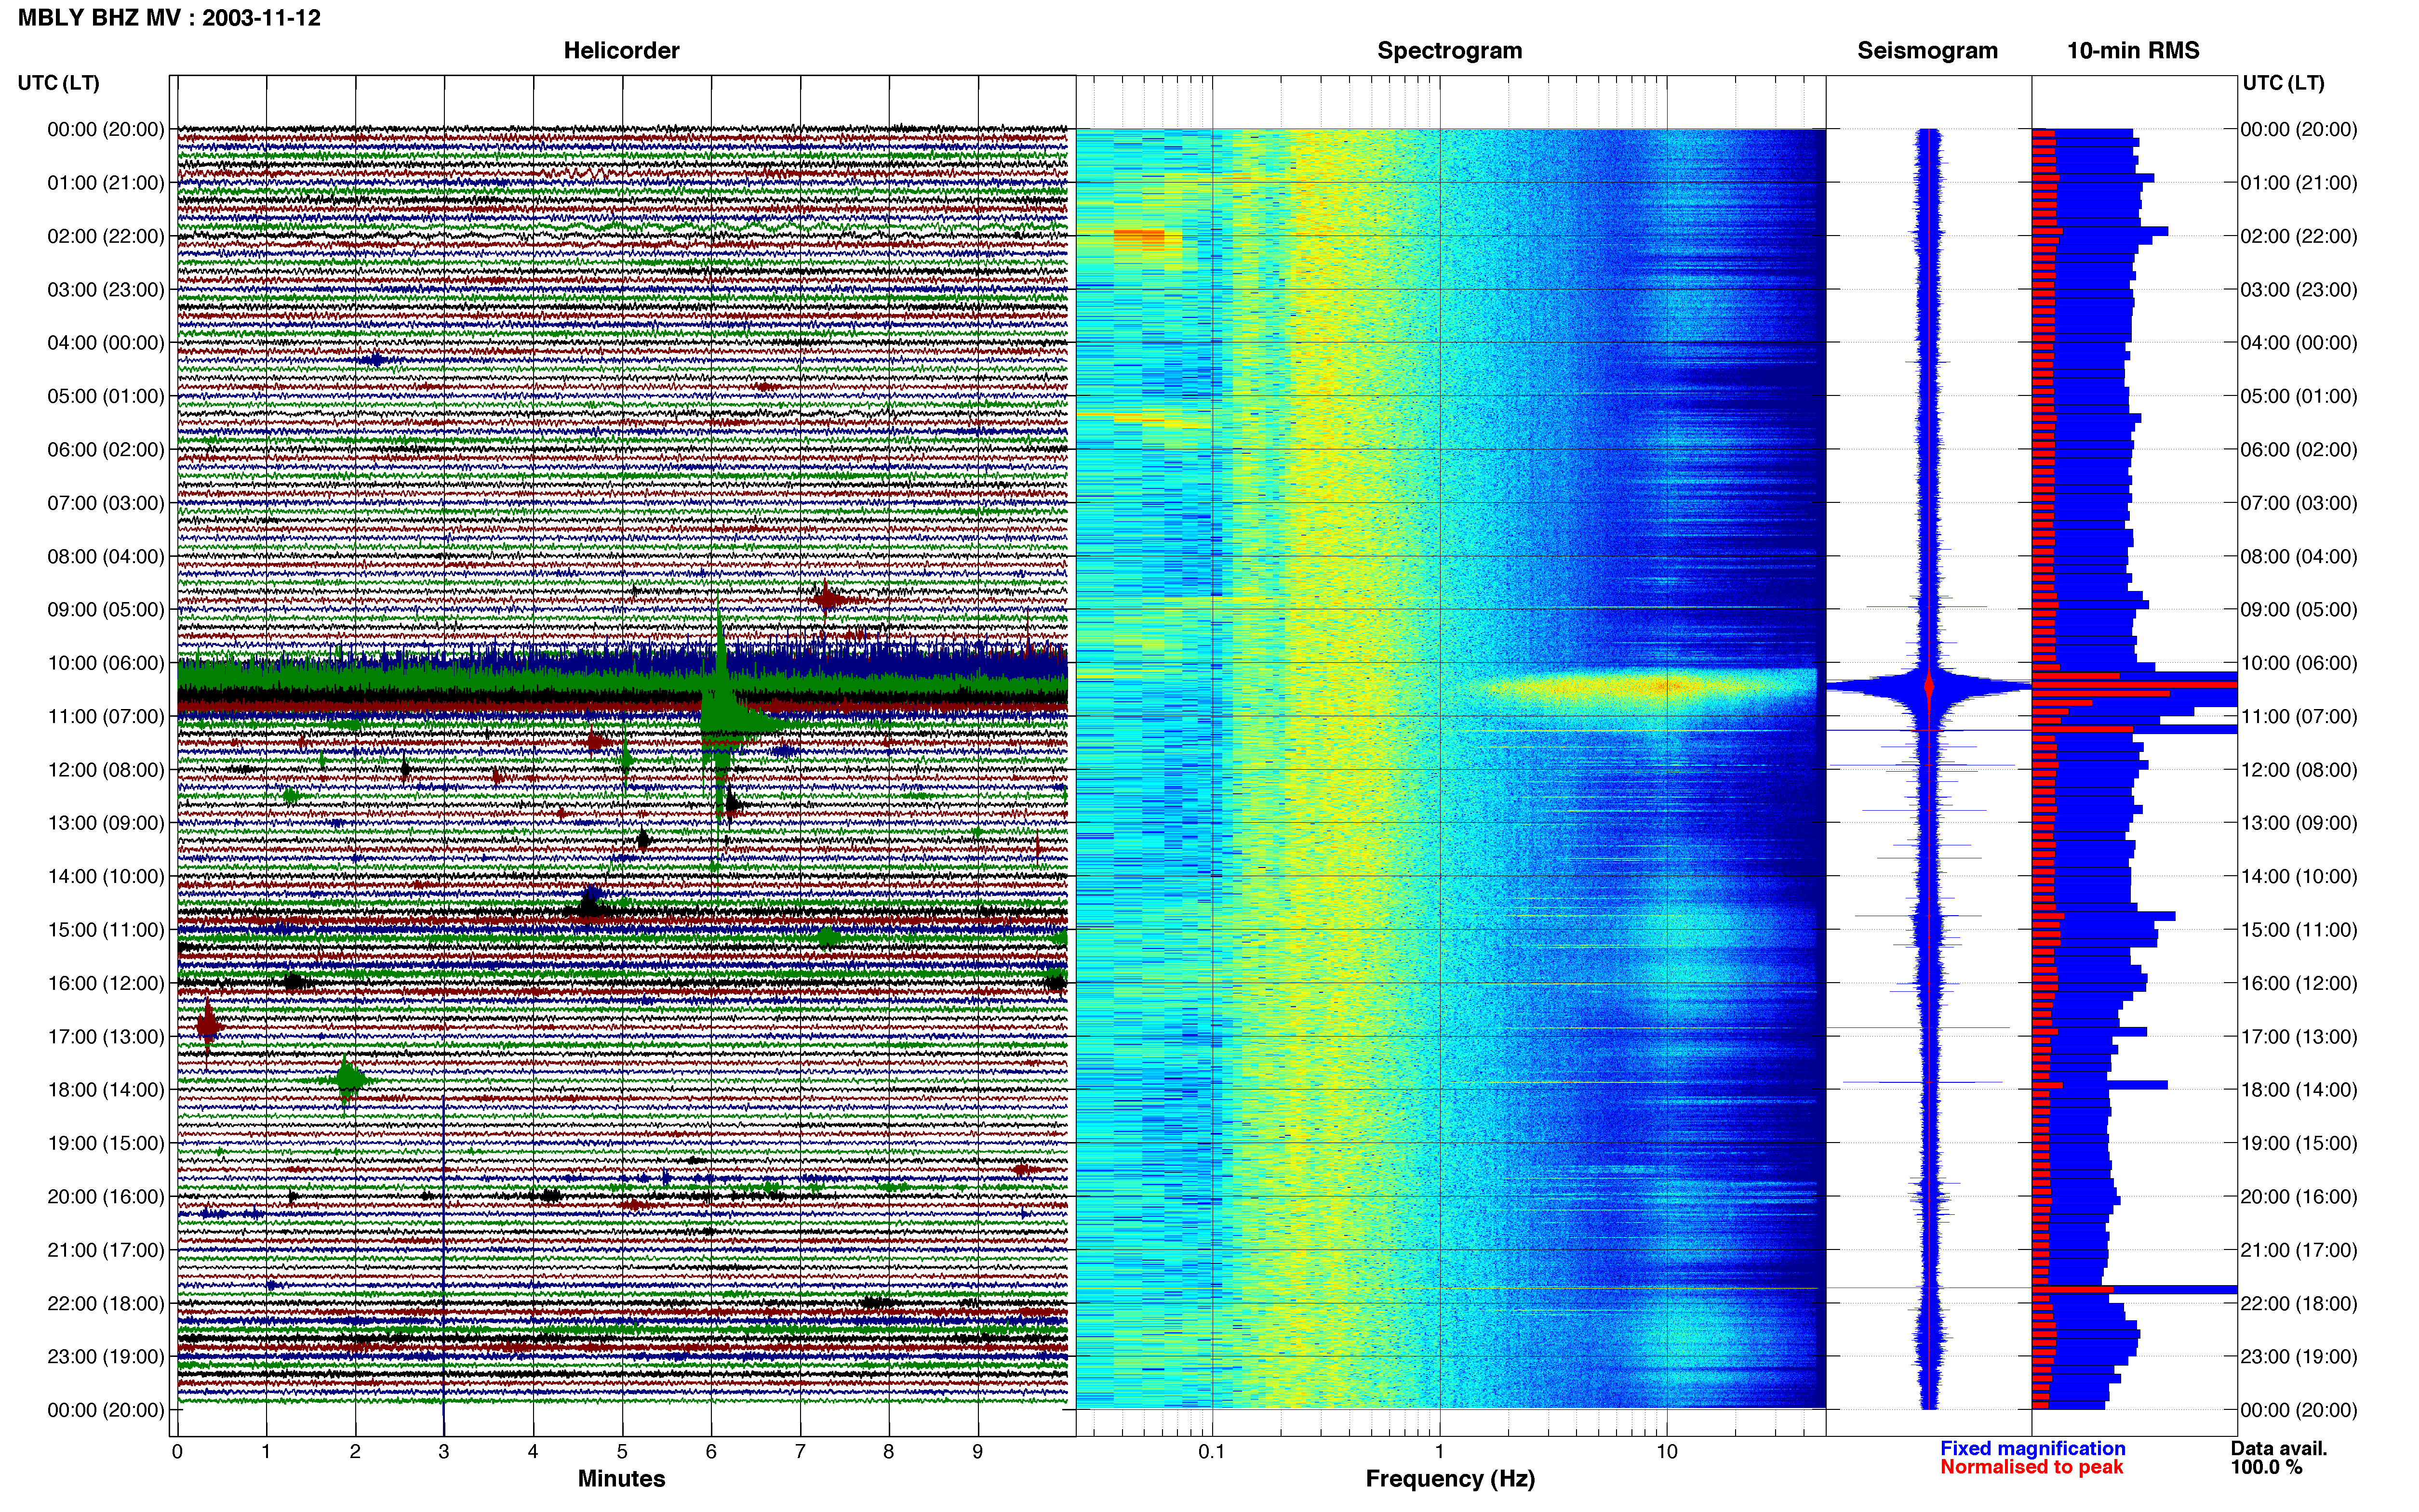Viewport: 2419px width, 1512px height.
Task: Click the long blue RMS bar near 21:45
Action: [x=2135, y=1290]
